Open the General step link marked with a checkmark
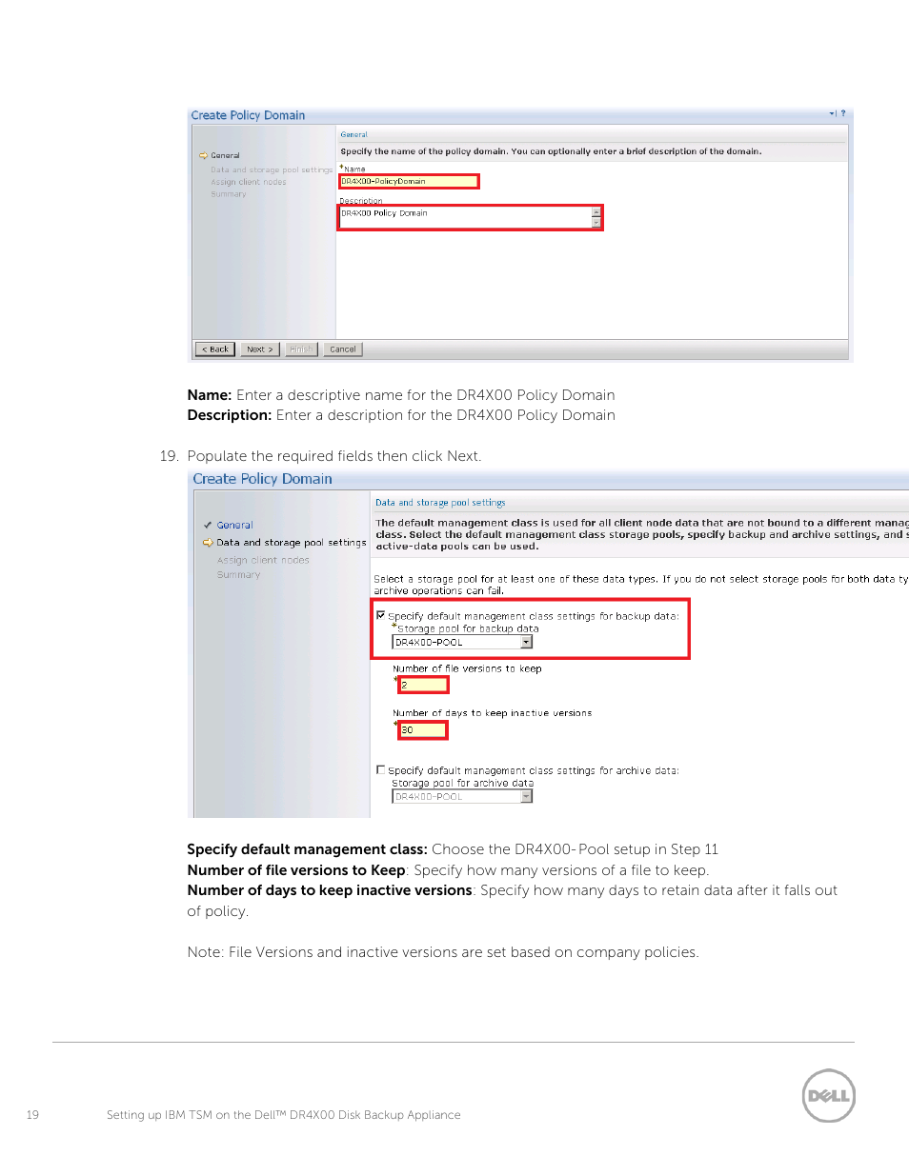This screenshot has width=909, height=1176. [234, 526]
